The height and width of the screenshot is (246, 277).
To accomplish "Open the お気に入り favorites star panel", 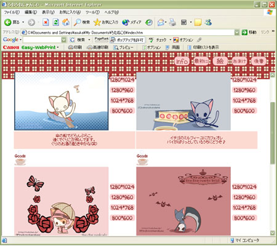I will (106, 22).
